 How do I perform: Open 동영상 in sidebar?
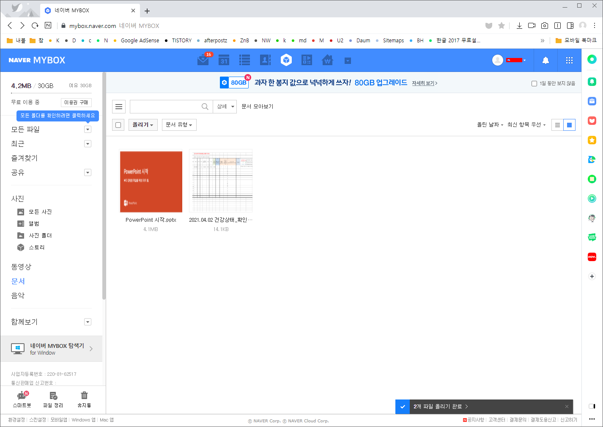point(21,267)
